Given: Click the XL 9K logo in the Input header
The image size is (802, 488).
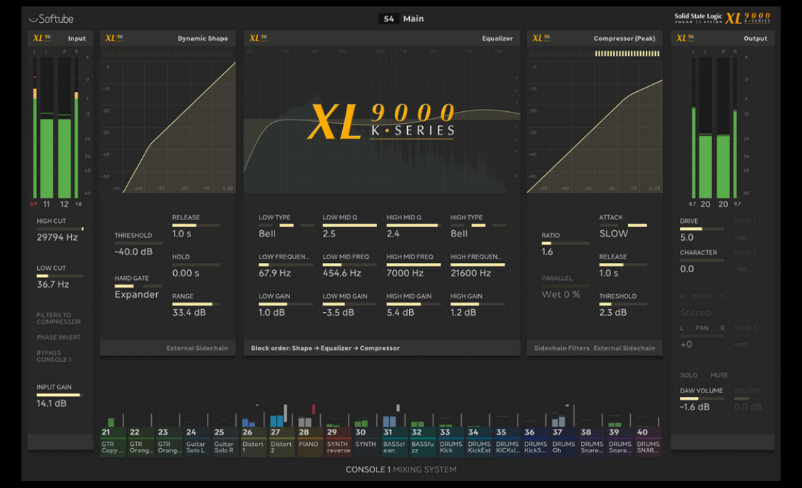Looking at the screenshot, I should pos(42,38).
